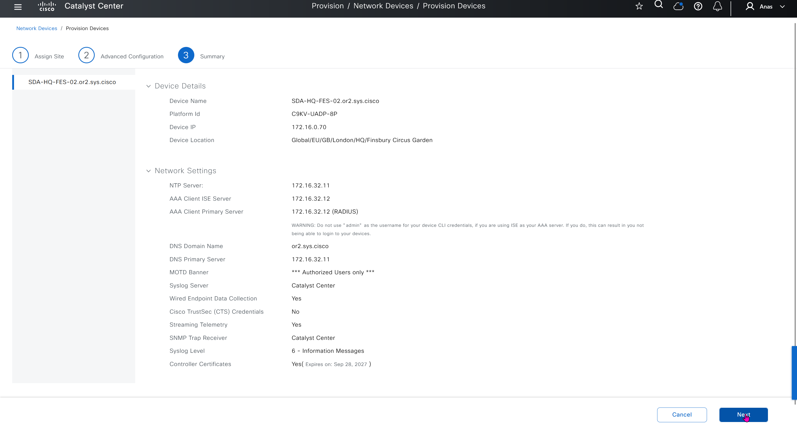
Task: Click the vertical page scrollbar thumb
Action: tap(794, 372)
